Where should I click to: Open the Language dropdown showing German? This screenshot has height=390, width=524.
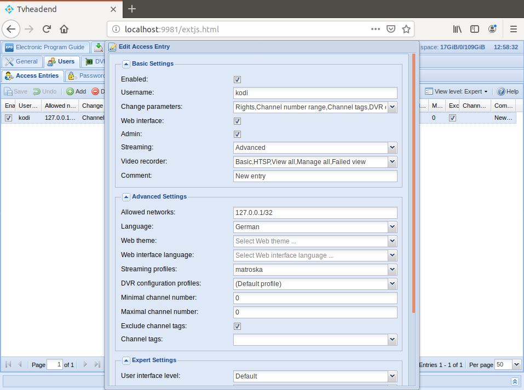[x=393, y=226]
